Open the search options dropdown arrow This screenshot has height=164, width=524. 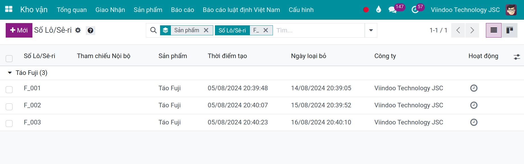[371, 30]
